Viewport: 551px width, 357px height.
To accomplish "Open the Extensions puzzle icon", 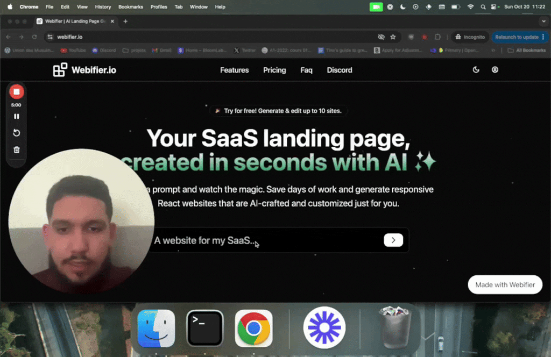I will tap(437, 37).
